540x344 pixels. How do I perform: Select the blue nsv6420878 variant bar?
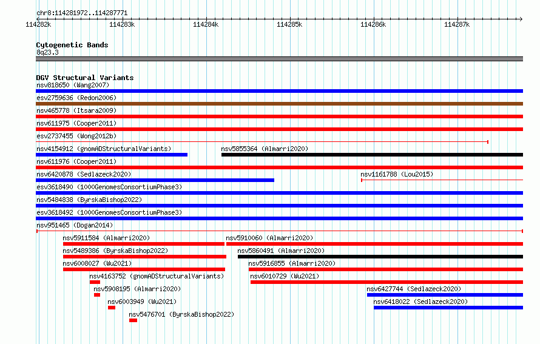click(x=155, y=180)
